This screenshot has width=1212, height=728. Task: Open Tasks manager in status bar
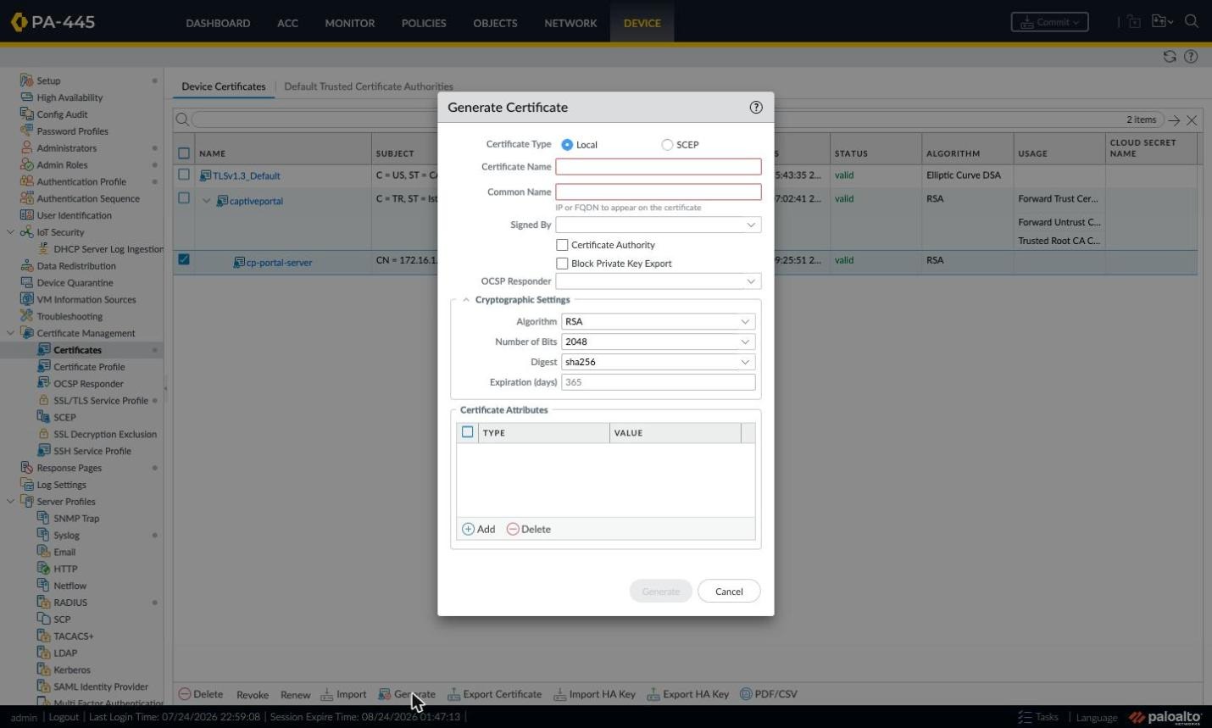click(1038, 717)
